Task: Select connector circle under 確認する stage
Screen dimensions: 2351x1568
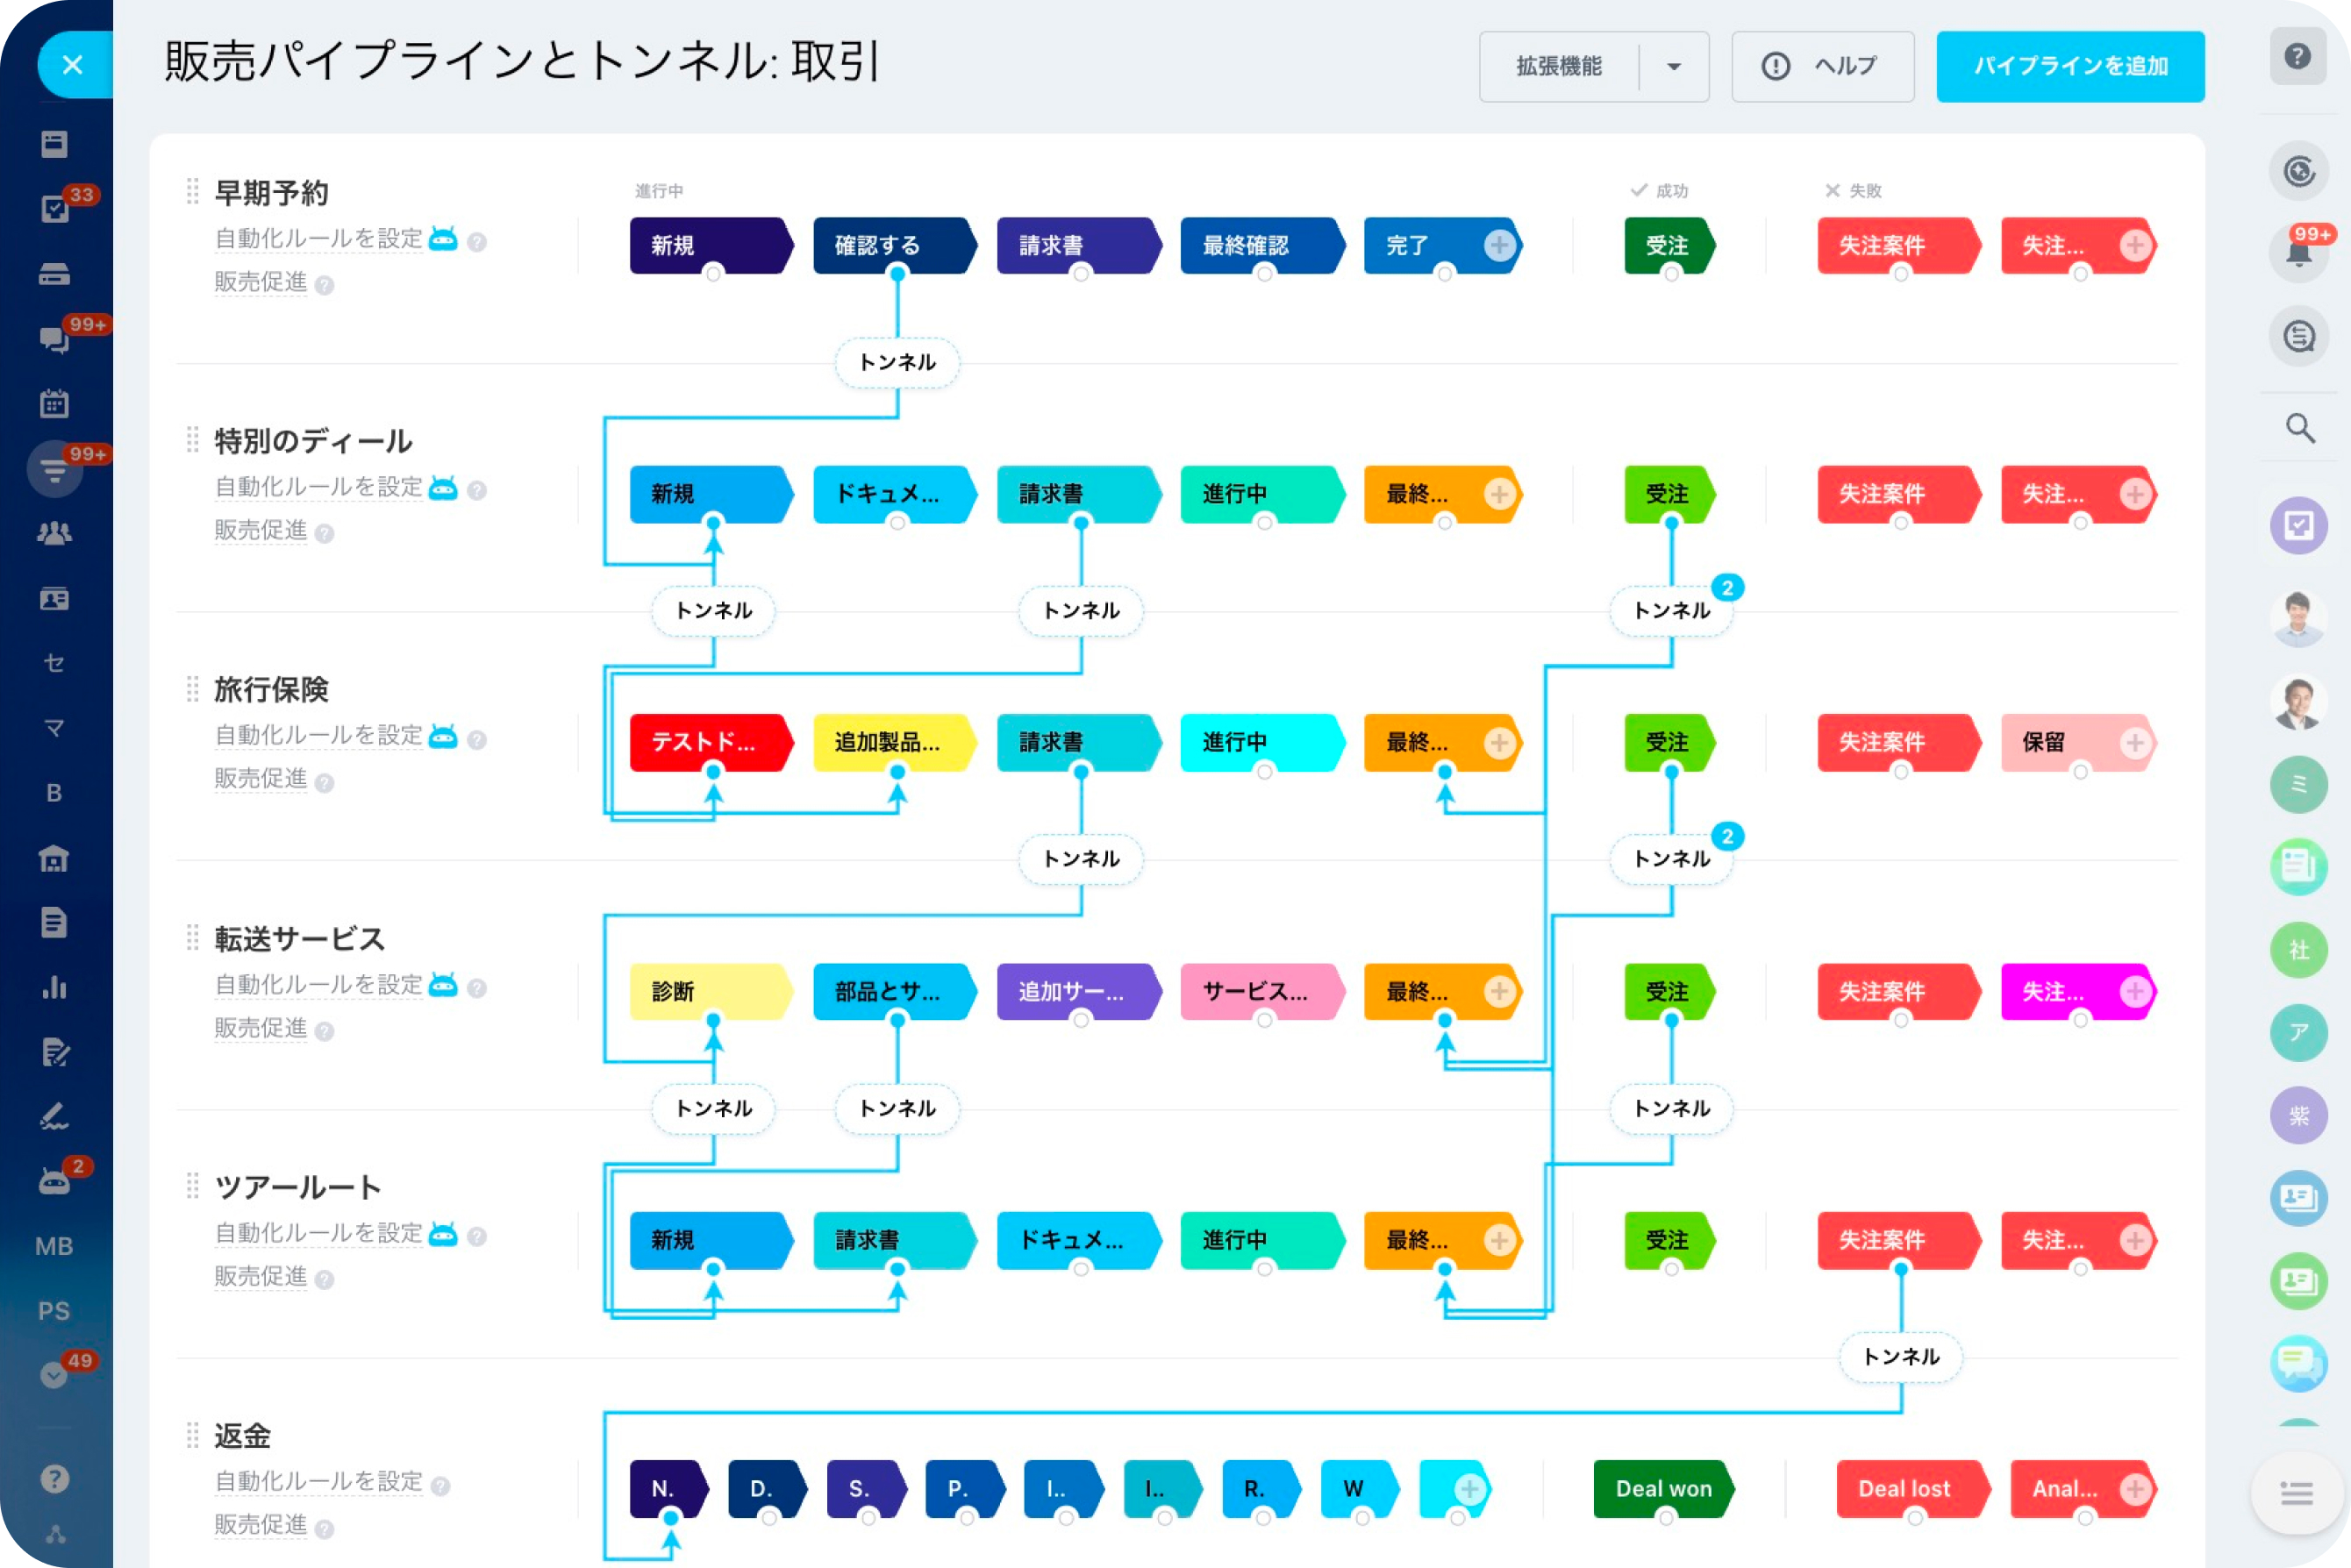Action: [897, 274]
